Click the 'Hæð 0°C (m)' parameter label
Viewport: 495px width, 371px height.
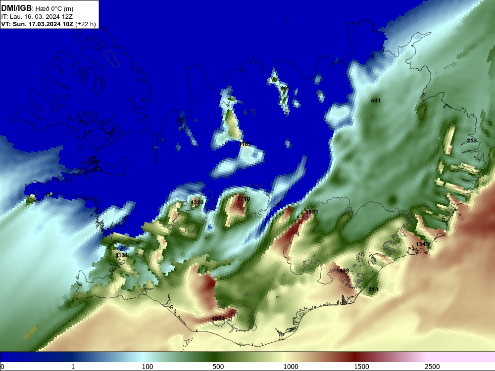pos(54,8)
